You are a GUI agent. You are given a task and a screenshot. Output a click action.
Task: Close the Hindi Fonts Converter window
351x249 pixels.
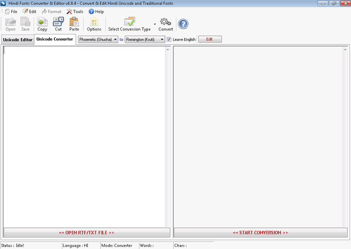click(x=345, y=4)
